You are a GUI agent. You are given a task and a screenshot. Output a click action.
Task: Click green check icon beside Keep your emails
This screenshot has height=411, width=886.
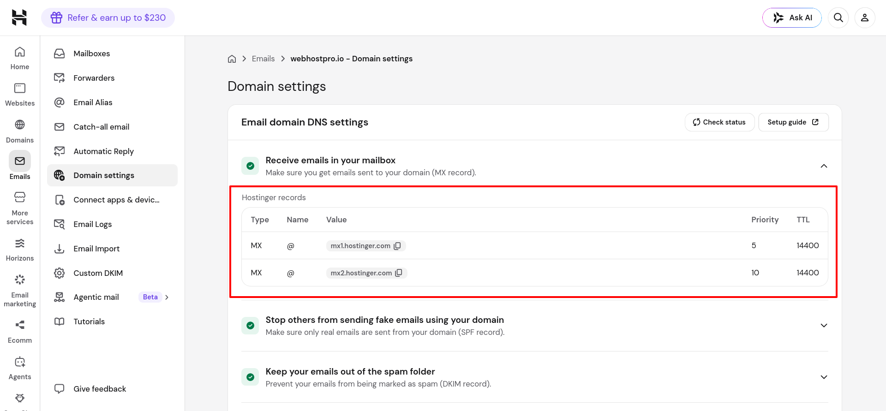(250, 377)
